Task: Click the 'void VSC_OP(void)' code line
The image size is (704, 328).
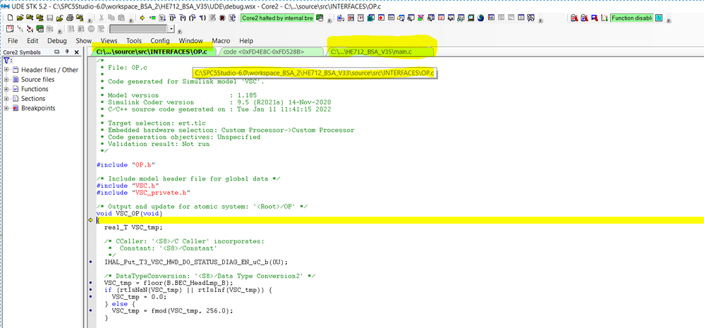Action: click(129, 214)
